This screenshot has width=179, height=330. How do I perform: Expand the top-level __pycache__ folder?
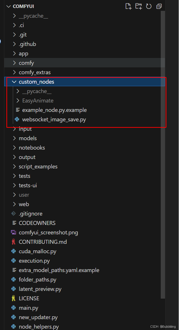coord(14,16)
